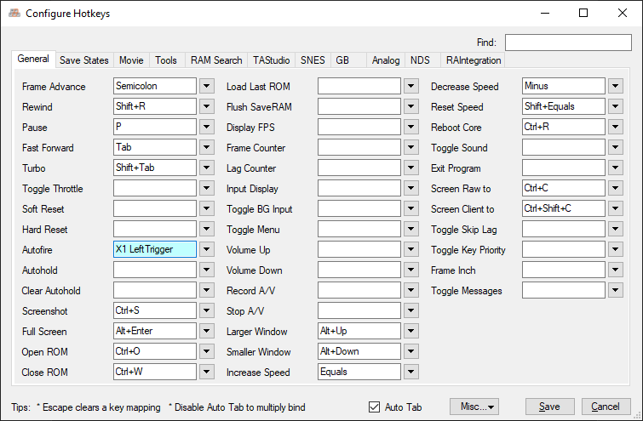Viewport: 643px width, 421px height.
Task: Open the Fast Forward dropdown arrow
Action: click(207, 147)
